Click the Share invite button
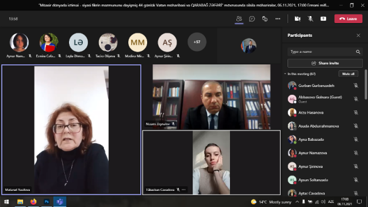The image size is (368, 207). (325, 63)
